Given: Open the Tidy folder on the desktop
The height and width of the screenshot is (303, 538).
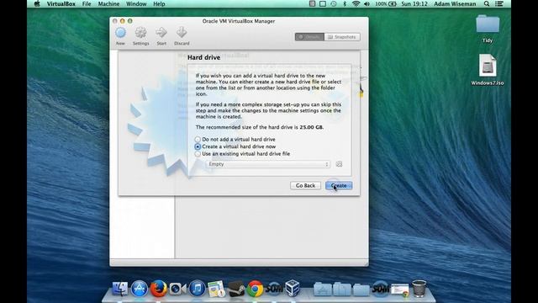Looking at the screenshot, I should click(488, 29).
